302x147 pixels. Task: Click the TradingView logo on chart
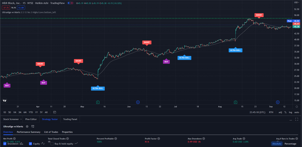point(5,101)
